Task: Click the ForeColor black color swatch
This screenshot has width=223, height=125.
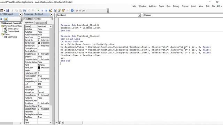Action: (x=39, y=68)
